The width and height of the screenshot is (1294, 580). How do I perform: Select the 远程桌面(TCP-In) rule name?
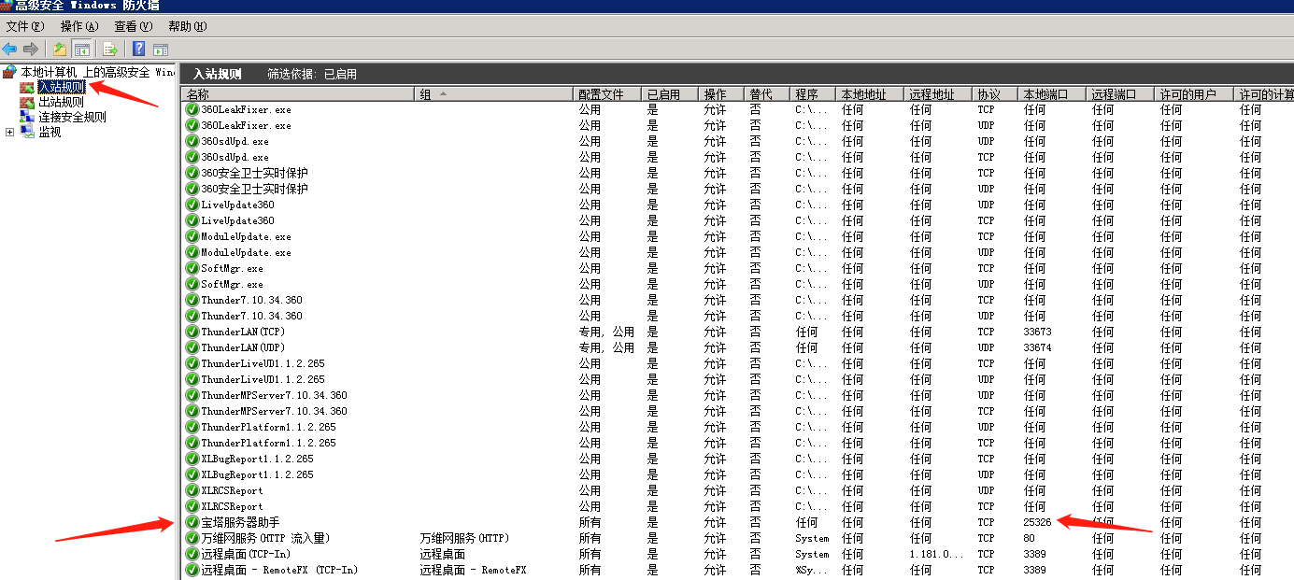pos(246,554)
